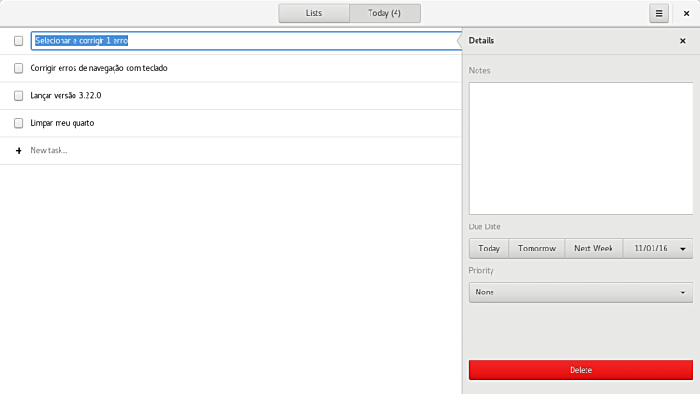Close the application window
700x394 pixels.
[687, 13]
